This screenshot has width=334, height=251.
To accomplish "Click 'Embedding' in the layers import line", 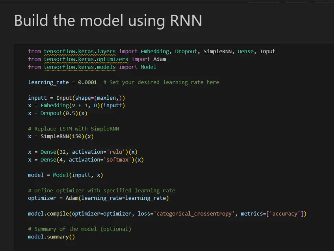I will (155, 52).
